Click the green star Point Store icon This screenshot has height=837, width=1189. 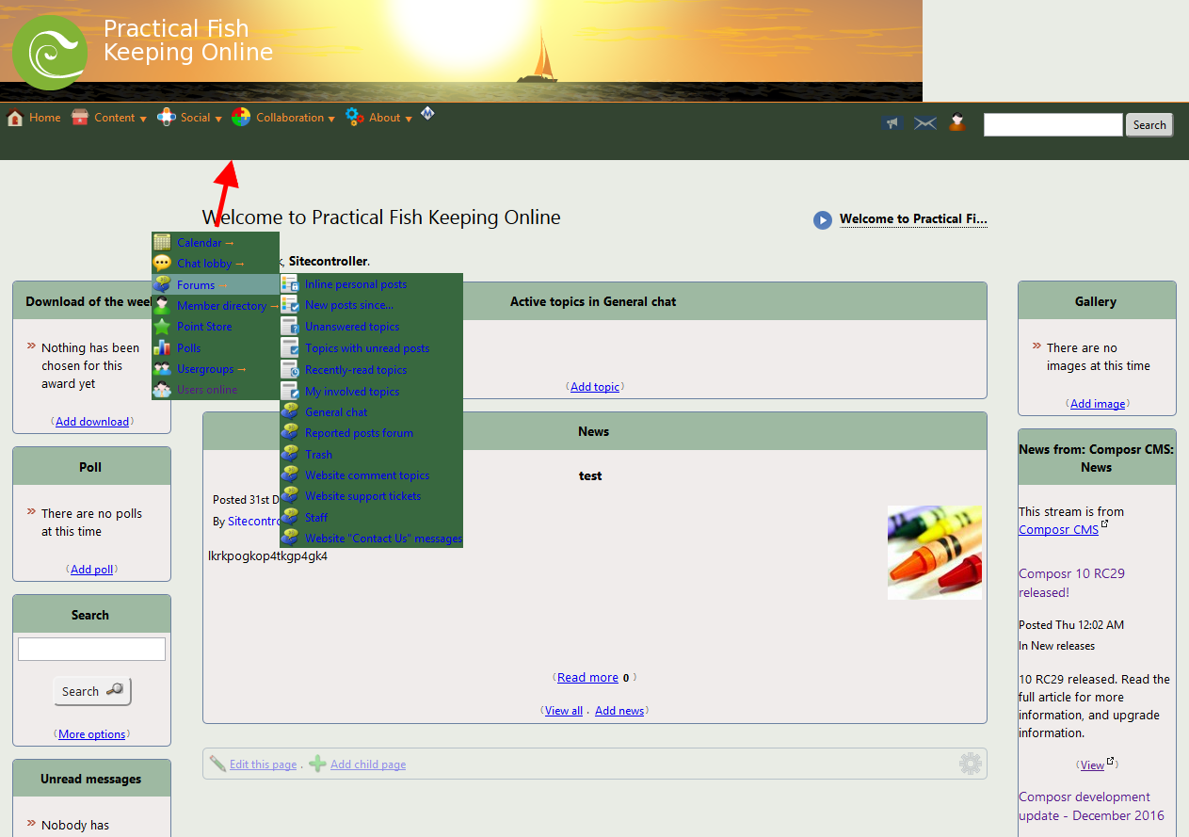(x=162, y=327)
